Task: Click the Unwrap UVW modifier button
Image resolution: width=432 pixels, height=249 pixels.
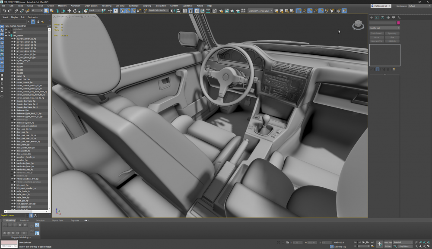Action: click(377, 41)
